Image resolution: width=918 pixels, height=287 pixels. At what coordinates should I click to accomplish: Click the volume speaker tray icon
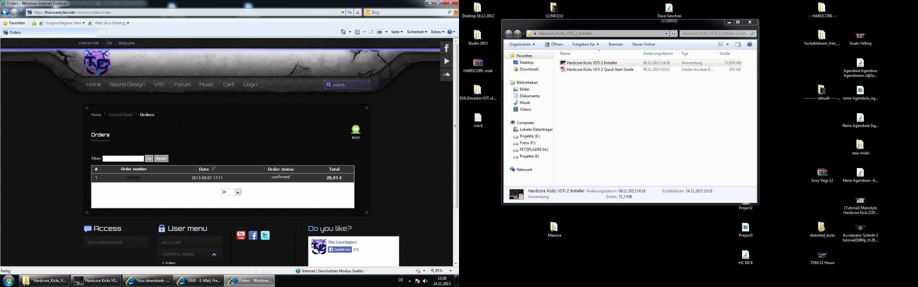[425, 281]
